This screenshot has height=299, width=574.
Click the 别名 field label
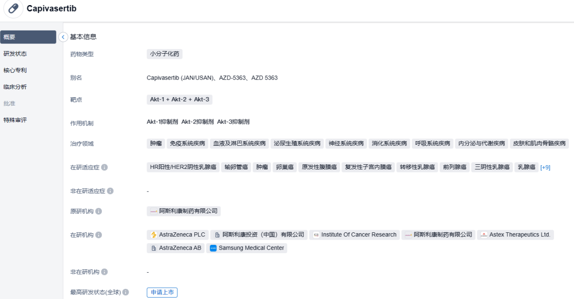pyautogui.click(x=76, y=78)
